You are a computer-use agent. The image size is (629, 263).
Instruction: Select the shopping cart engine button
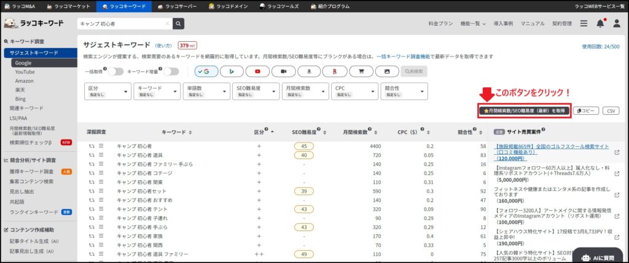pos(361,71)
